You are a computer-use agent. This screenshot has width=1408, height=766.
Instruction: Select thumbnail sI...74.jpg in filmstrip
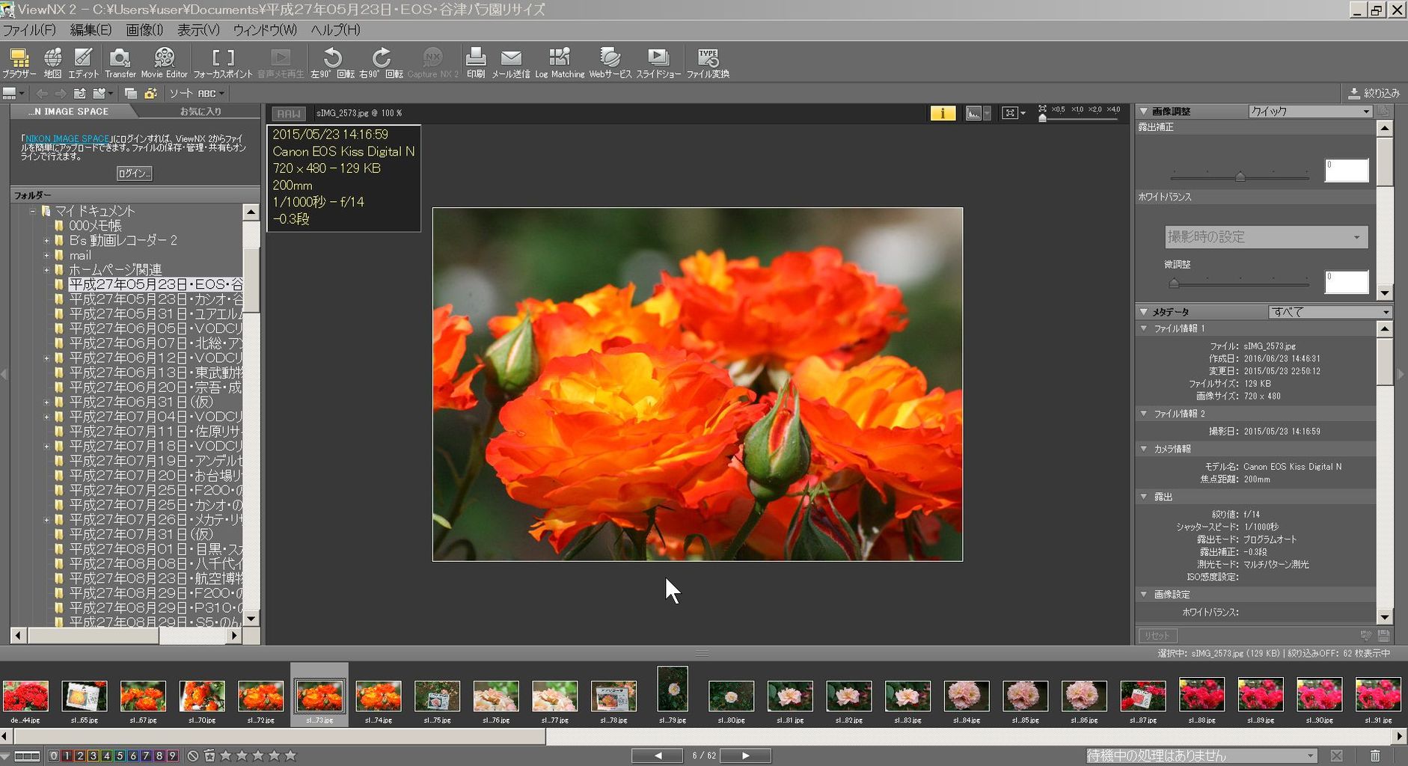tap(379, 696)
